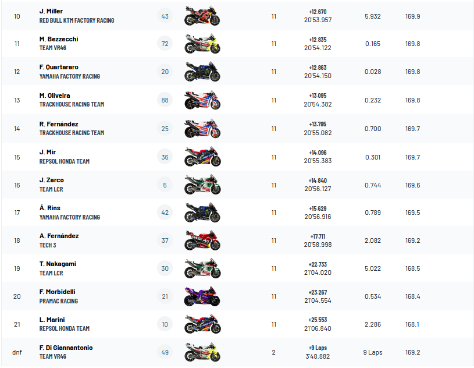Viewport: 474px width, 368px height.
Task: Click rider number badge 43
Action: pyautogui.click(x=165, y=16)
